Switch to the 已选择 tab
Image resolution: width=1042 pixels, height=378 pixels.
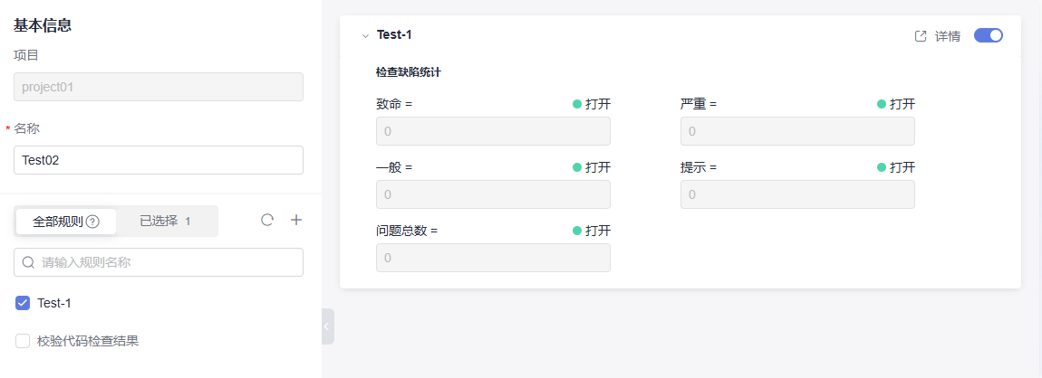pyautogui.click(x=165, y=222)
